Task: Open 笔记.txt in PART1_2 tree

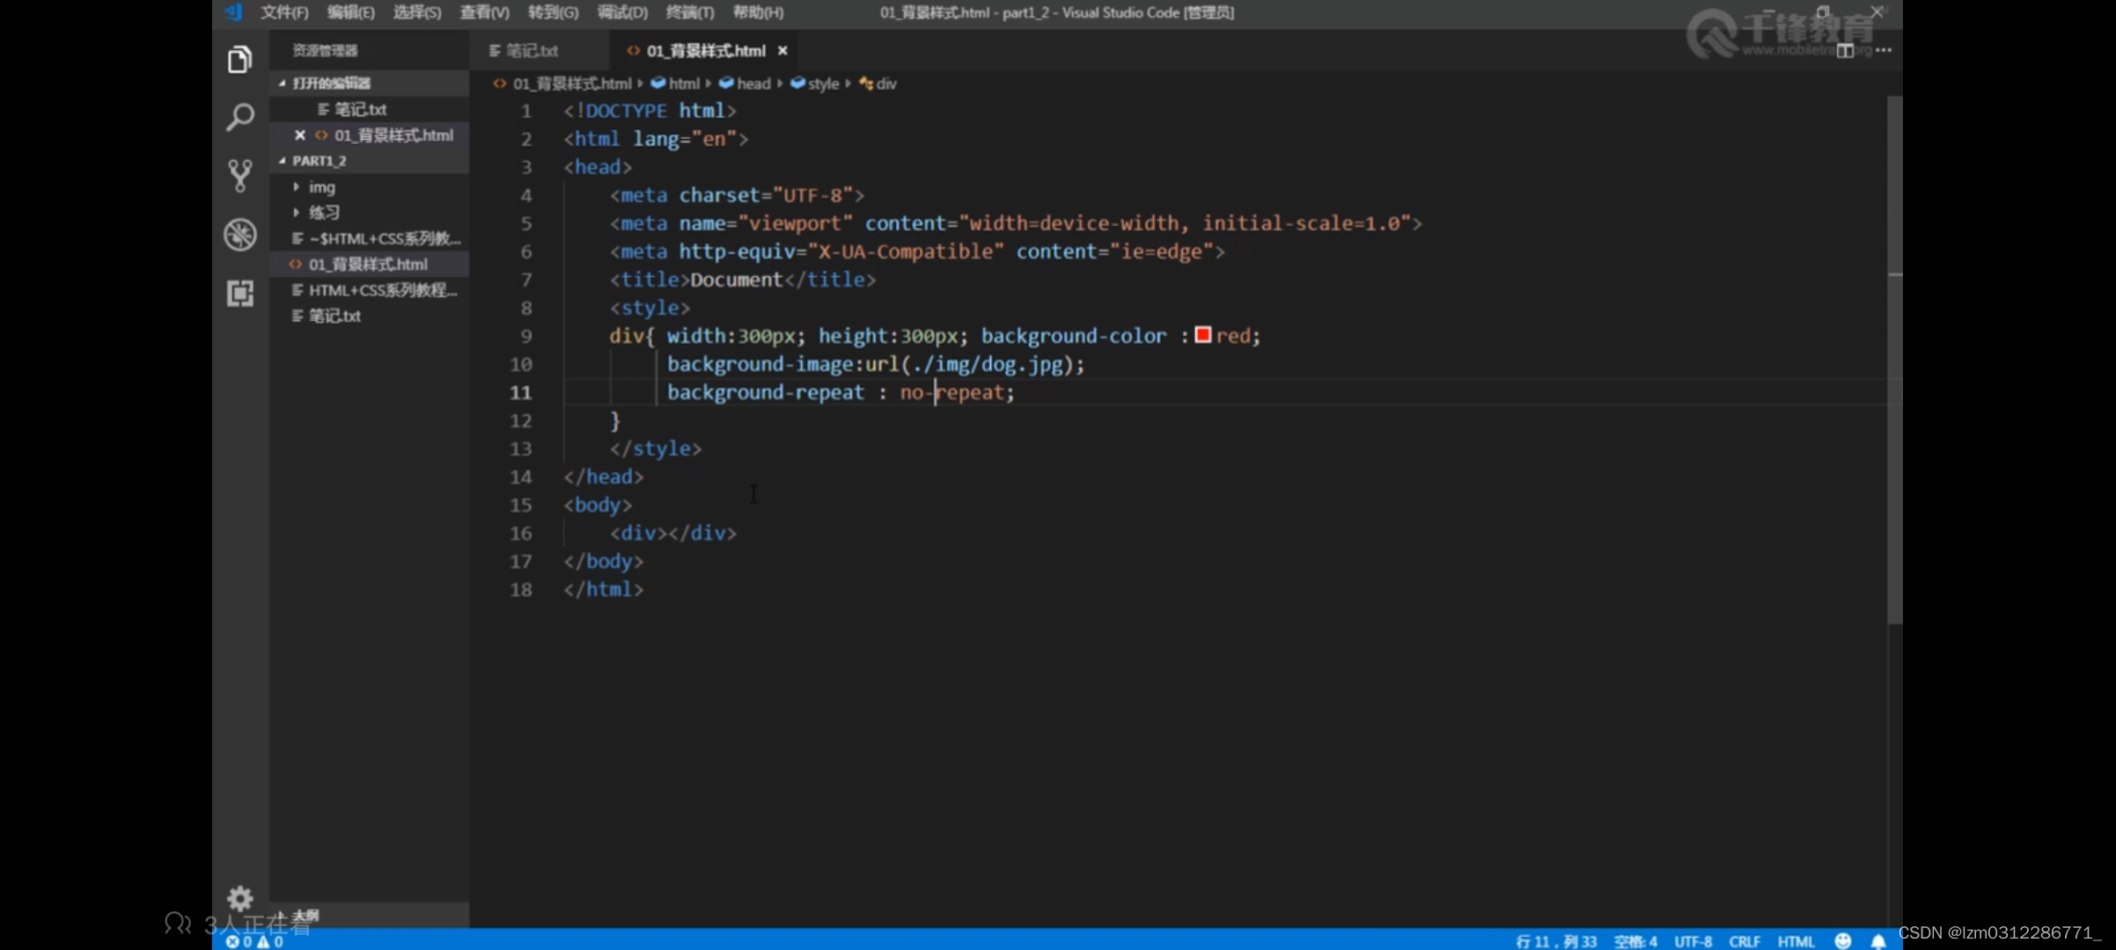Action: (x=370, y=316)
